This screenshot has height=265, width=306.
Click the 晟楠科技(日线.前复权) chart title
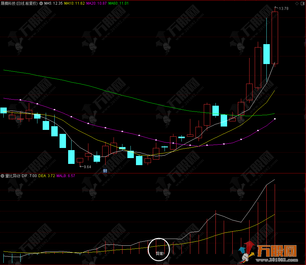19,4
